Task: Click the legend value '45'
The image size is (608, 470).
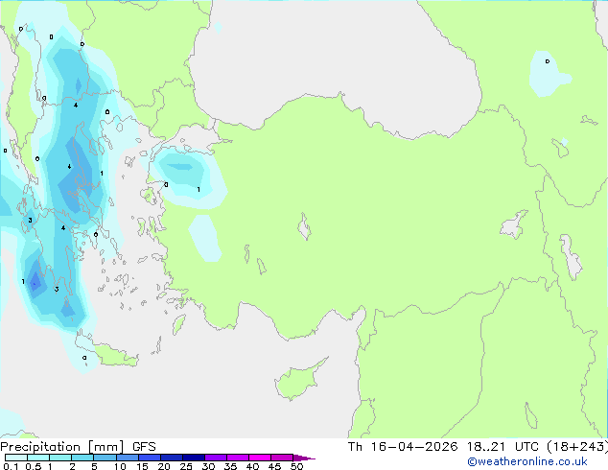Action: (274, 466)
